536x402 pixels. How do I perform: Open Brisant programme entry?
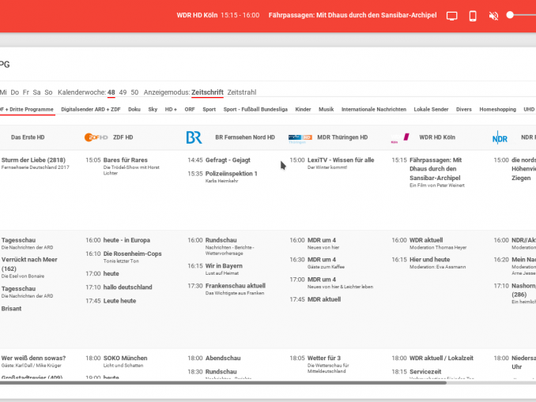click(x=11, y=309)
